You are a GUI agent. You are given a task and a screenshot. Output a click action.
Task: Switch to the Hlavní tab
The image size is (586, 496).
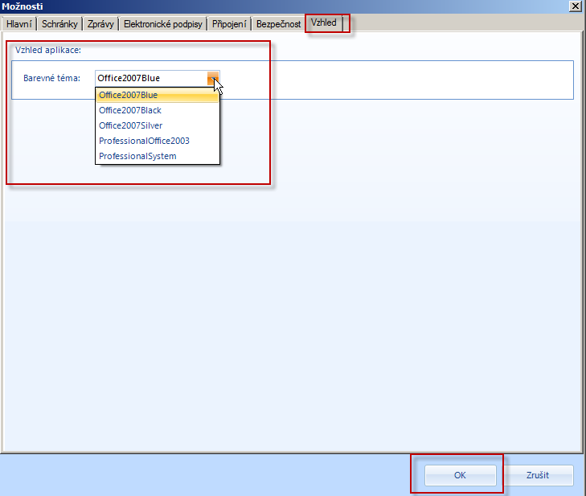18,24
